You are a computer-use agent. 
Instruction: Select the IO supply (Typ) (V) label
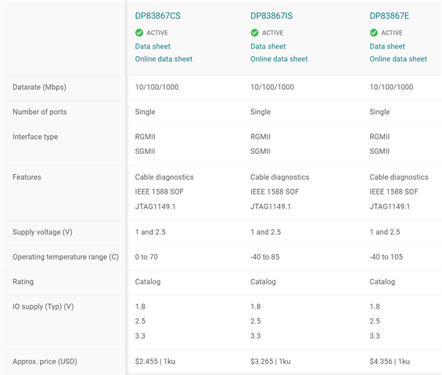pyautogui.click(x=43, y=306)
